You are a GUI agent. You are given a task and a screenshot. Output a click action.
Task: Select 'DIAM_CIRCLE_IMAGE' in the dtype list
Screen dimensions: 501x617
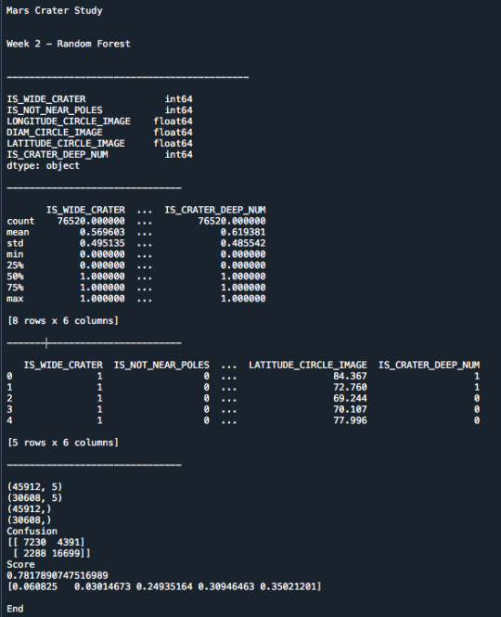pos(55,132)
